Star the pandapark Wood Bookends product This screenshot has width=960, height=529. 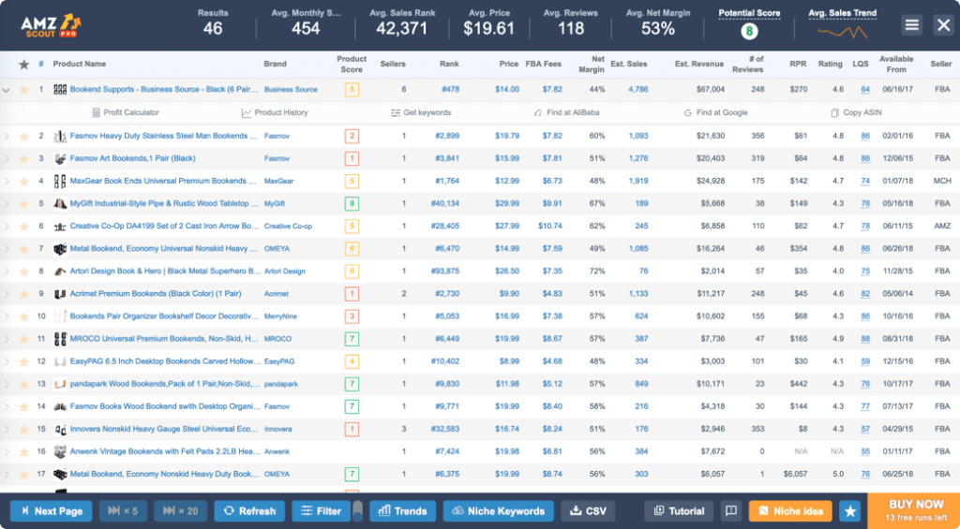(23, 384)
